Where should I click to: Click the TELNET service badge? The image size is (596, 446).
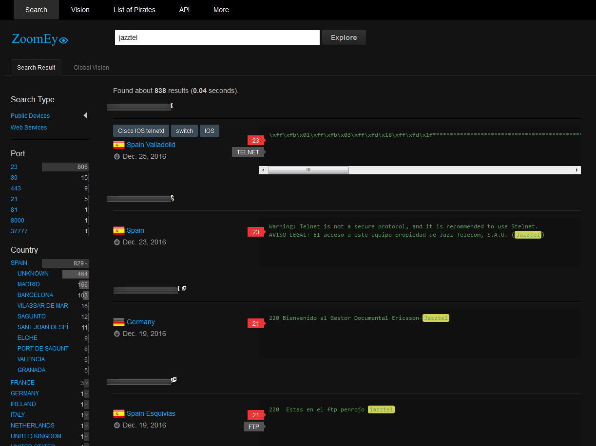coord(248,152)
